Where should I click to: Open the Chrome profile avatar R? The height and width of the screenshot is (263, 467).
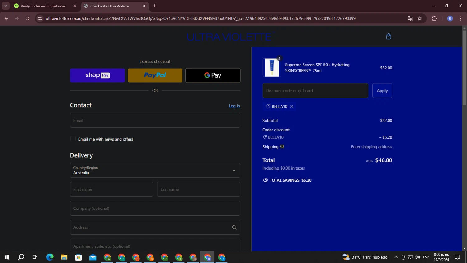pos(450,18)
